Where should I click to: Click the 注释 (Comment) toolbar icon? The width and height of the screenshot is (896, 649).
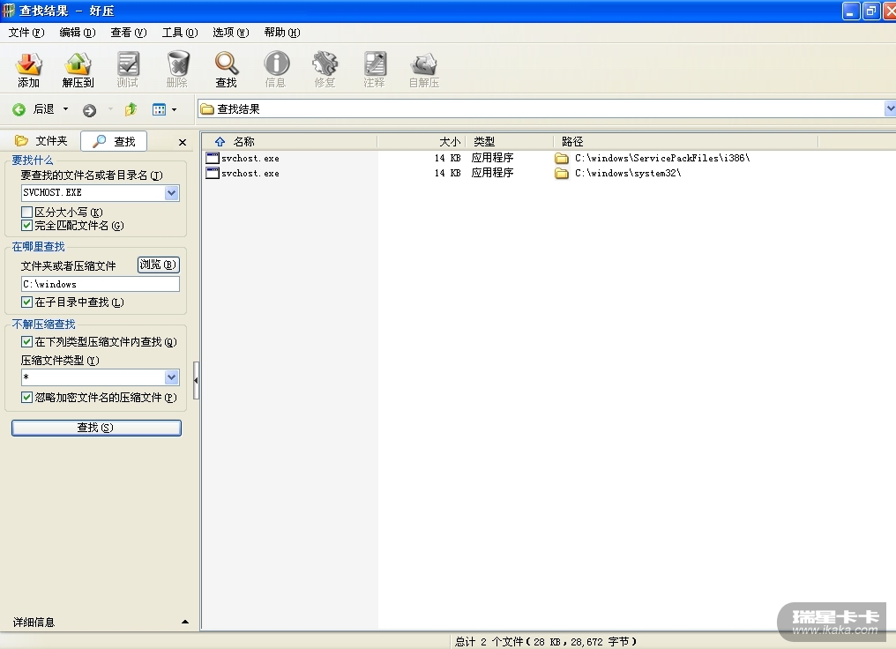(375, 70)
